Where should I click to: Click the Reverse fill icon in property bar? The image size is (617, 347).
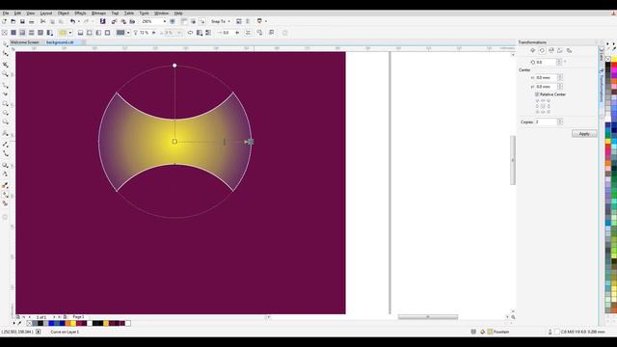pyautogui.click(x=191, y=33)
